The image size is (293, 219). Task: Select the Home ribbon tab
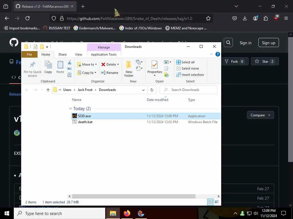click(x=46, y=54)
